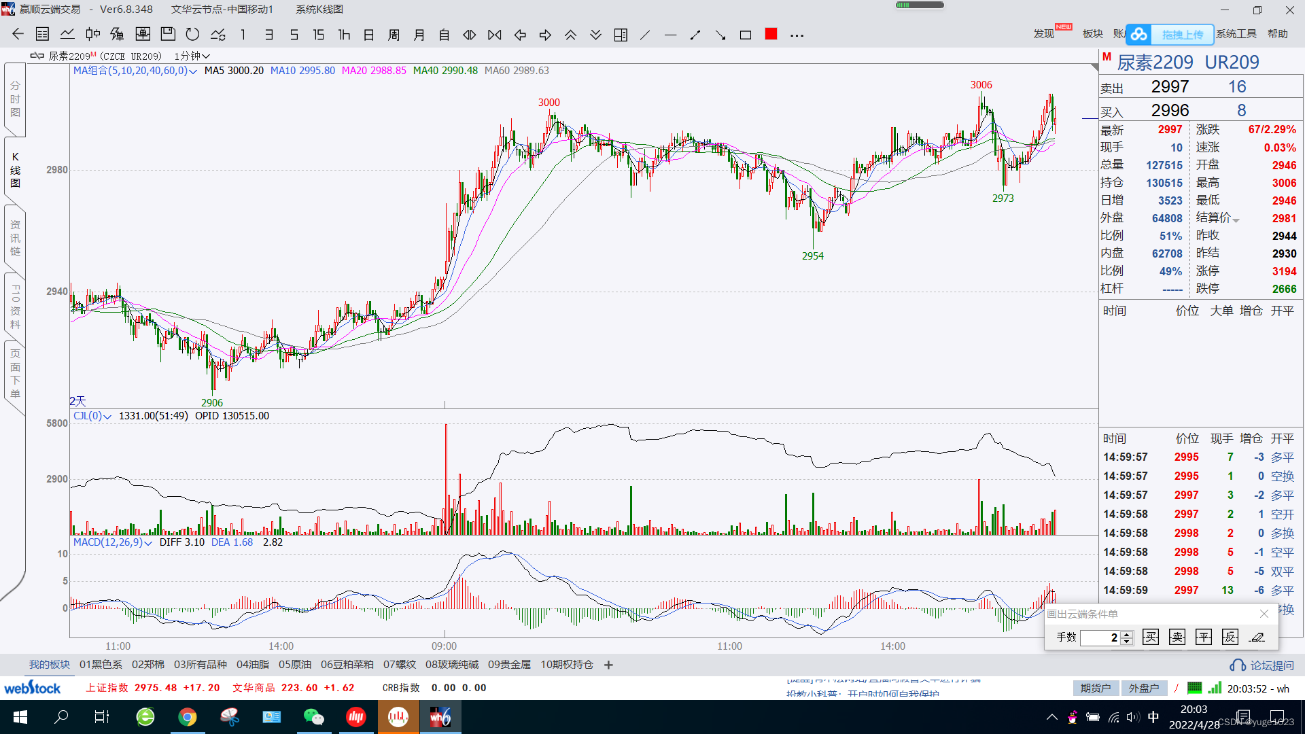Select the 5-minute period button
This screenshot has height=734, width=1305.
[294, 35]
